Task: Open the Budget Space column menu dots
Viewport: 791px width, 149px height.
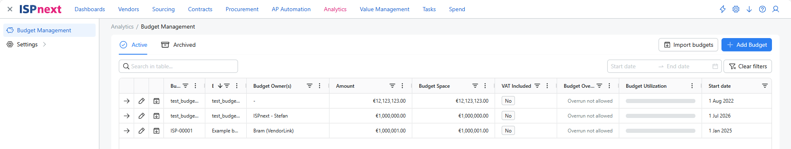Action: click(x=485, y=86)
